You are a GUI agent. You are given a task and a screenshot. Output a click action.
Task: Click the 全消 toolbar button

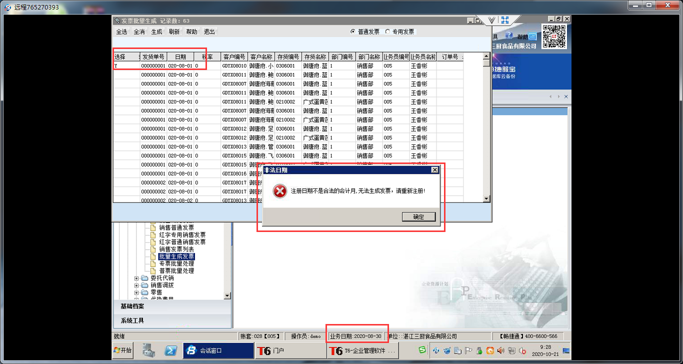pyautogui.click(x=139, y=31)
